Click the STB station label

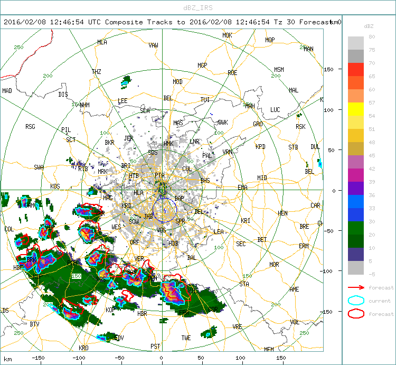(293, 147)
